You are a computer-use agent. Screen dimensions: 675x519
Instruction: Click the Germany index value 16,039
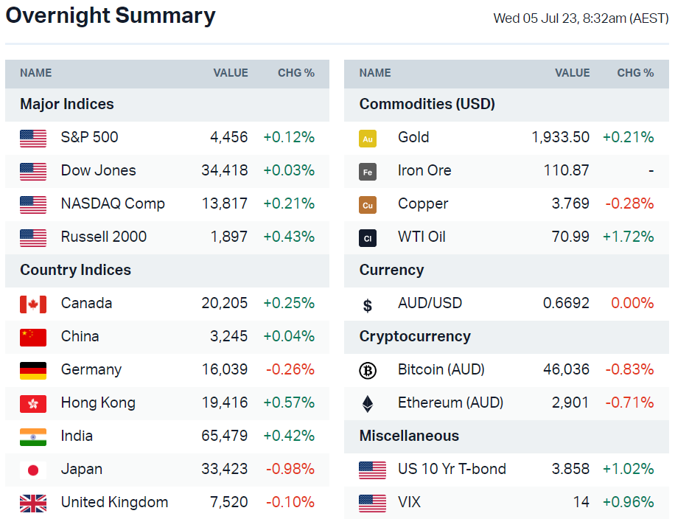tap(225, 369)
